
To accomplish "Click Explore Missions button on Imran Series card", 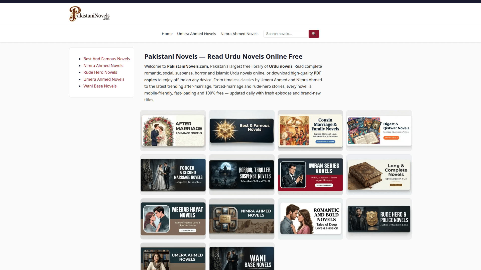I will (324, 185).
